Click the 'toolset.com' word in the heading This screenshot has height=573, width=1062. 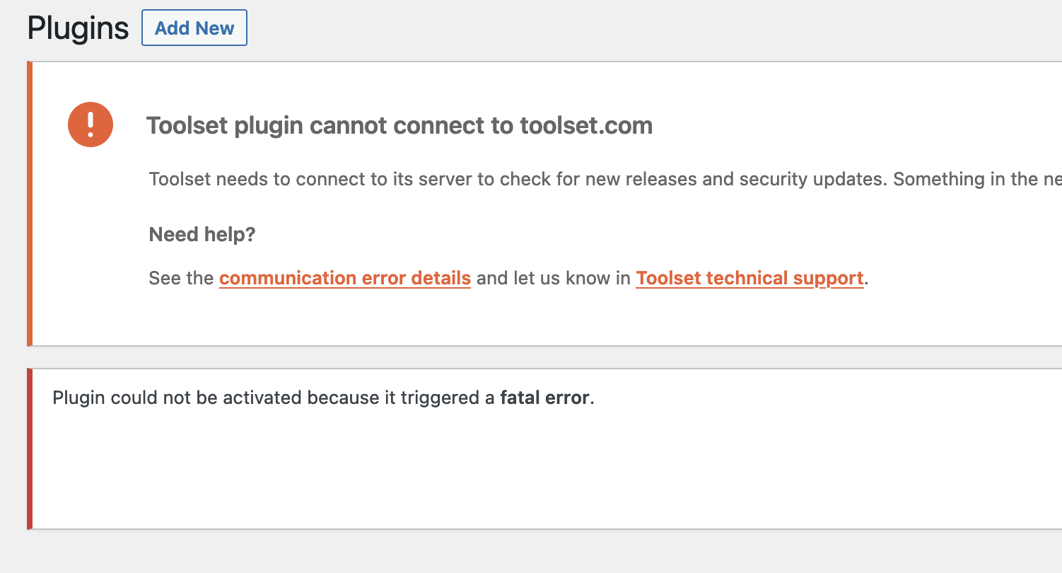point(586,126)
